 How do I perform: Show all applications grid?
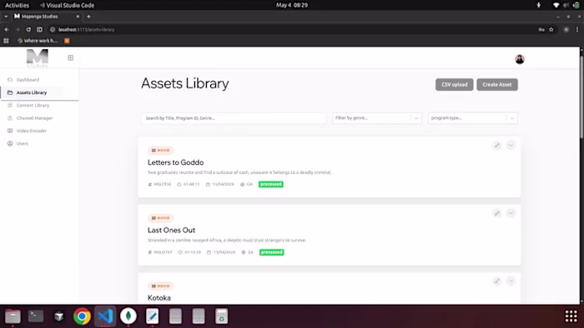click(571, 316)
